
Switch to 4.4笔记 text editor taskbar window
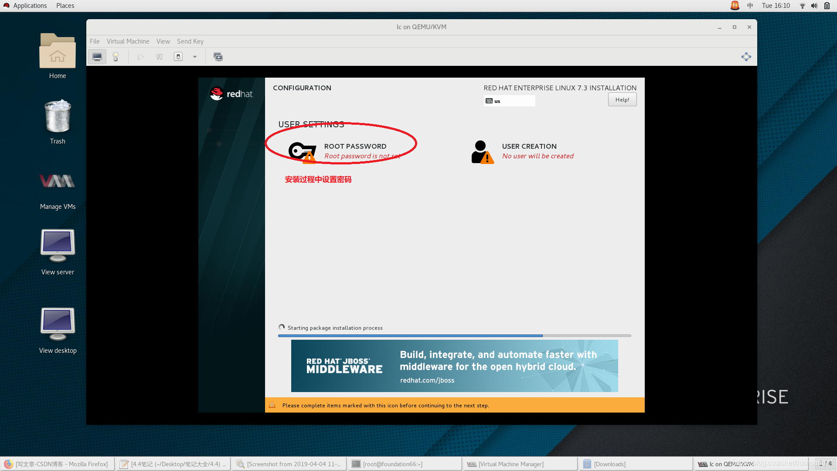coord(173,464)
